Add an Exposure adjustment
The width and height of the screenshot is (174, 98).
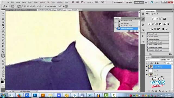click(164, 19)
